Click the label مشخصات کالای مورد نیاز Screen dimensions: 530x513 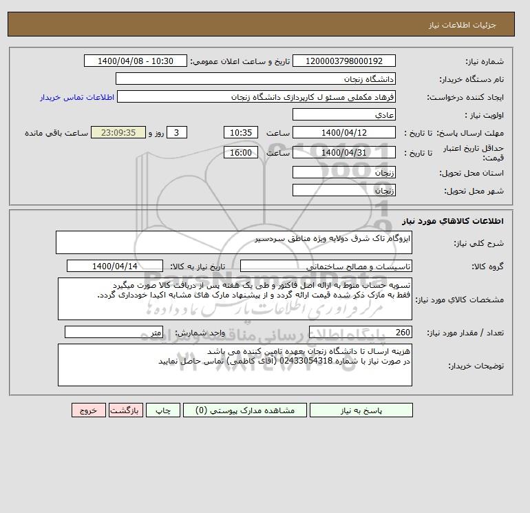459,300
